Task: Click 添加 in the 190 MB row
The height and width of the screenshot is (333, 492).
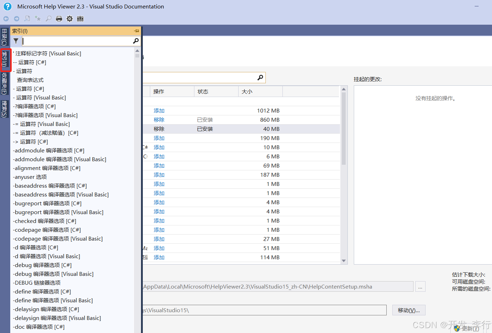Action: pyautogui.click(x=159, y=138)
